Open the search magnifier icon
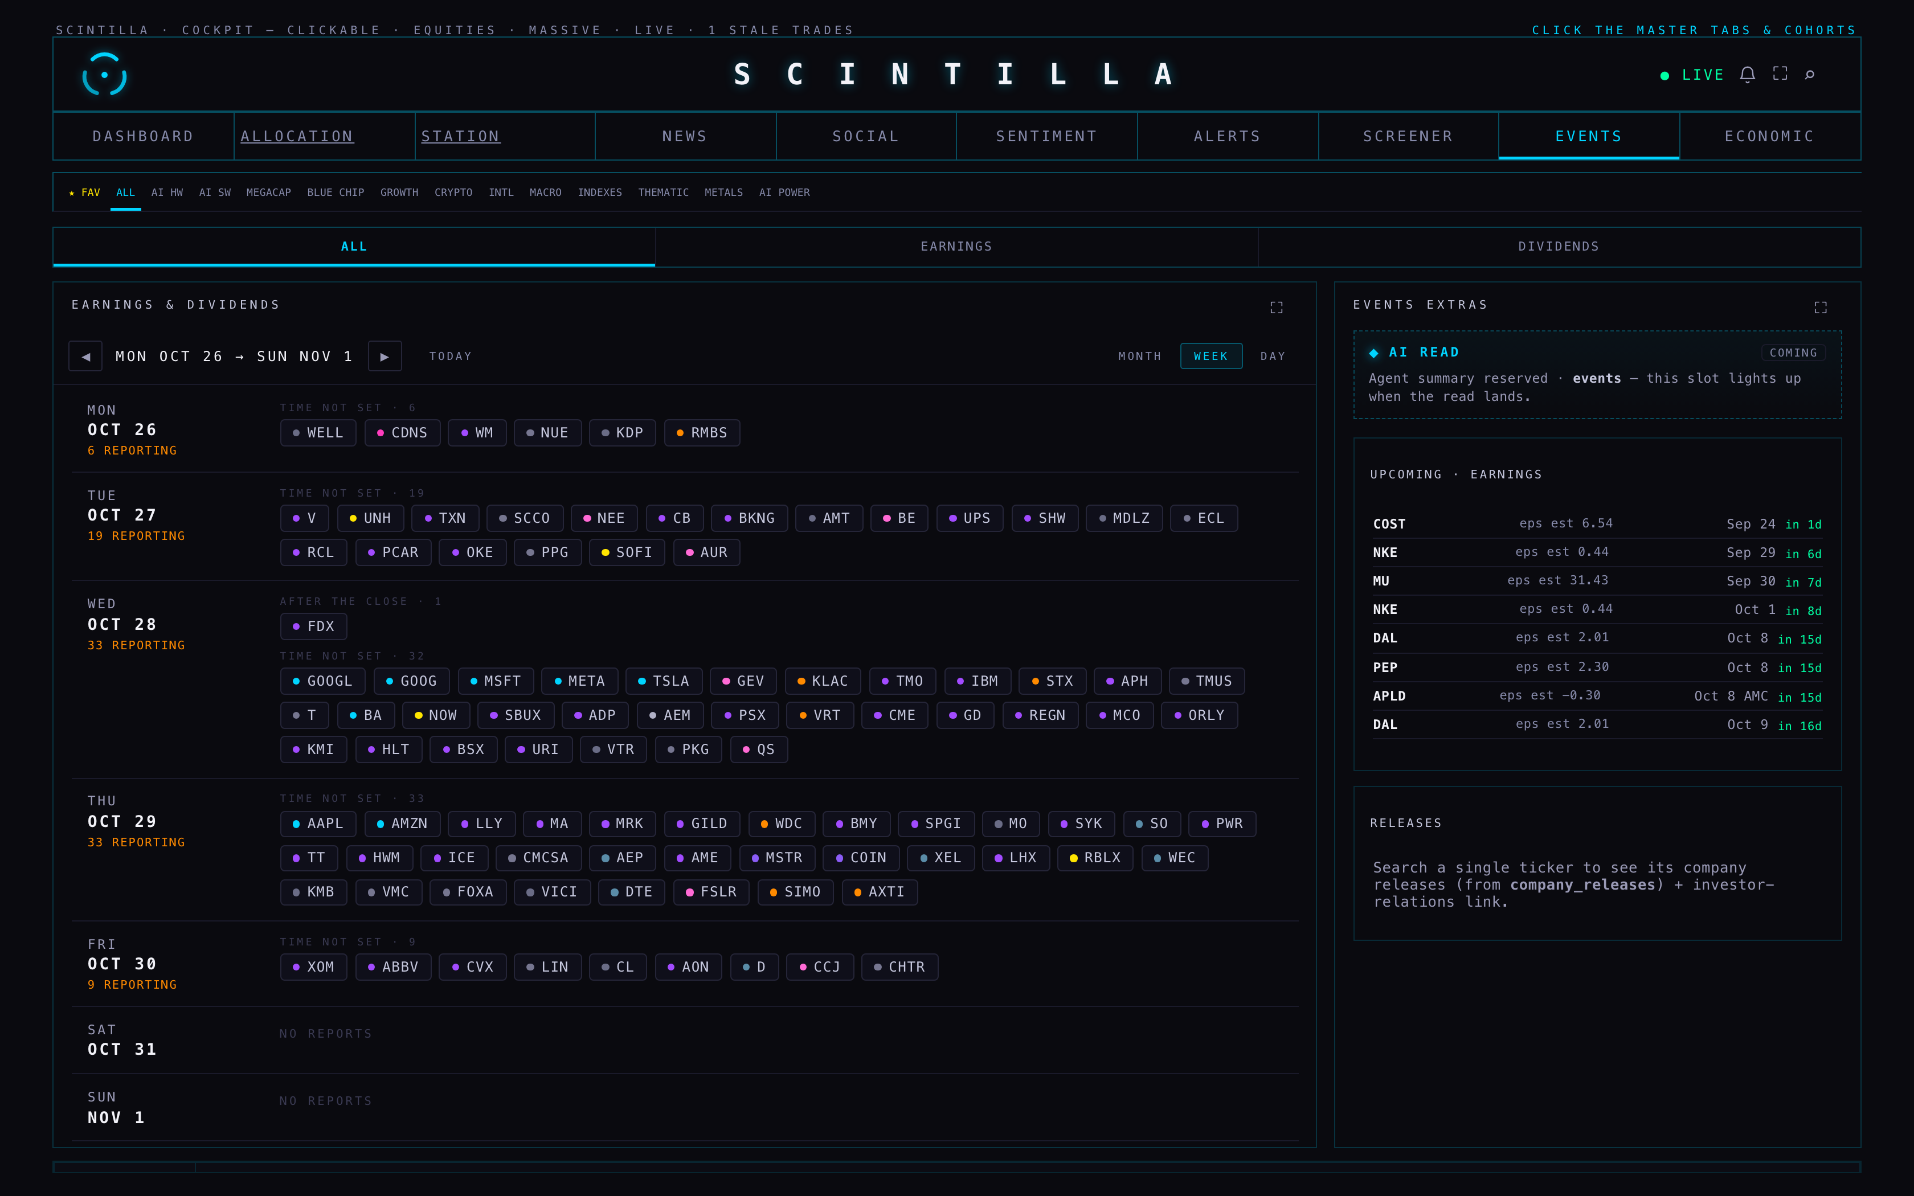The height and width of the screenshot is (1196, 1914). pos(1810,75)
